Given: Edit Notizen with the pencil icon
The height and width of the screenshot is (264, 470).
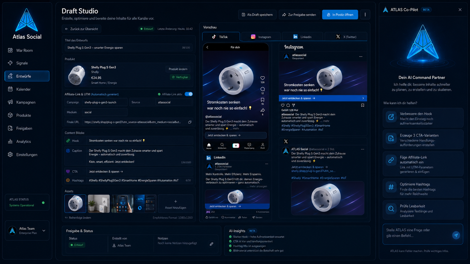Looking at the screenshot, I should (212, 244).
